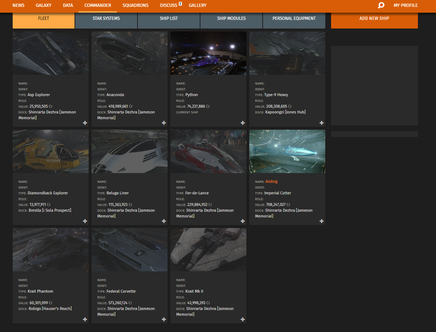Open the Beluga Liner ship image

[x=130, y=151]
